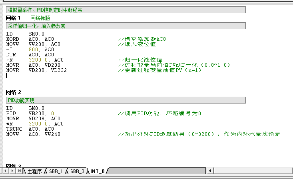
Task: Switch to the 主程序 tab
Action: 34,171
